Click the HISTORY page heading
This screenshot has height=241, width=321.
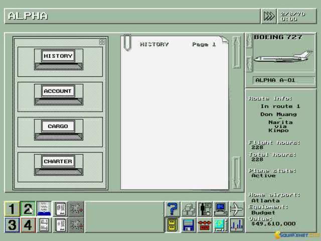coord(154,44)
